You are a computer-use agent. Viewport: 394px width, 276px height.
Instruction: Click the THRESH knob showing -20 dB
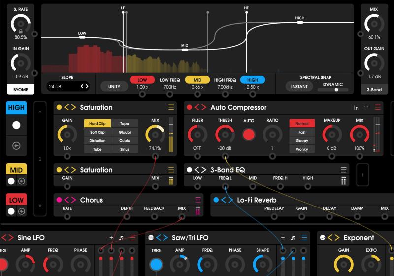(225, 135)
